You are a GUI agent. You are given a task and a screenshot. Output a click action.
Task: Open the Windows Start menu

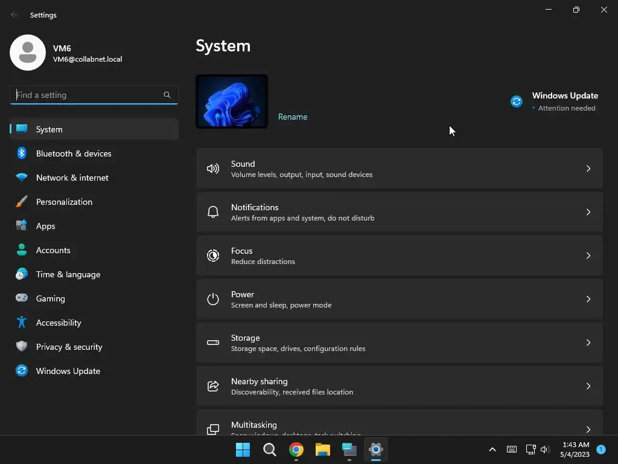243,449
